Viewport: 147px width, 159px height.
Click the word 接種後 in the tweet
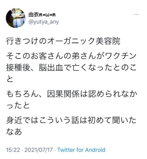pyautogui.click(x=18, y=67)
